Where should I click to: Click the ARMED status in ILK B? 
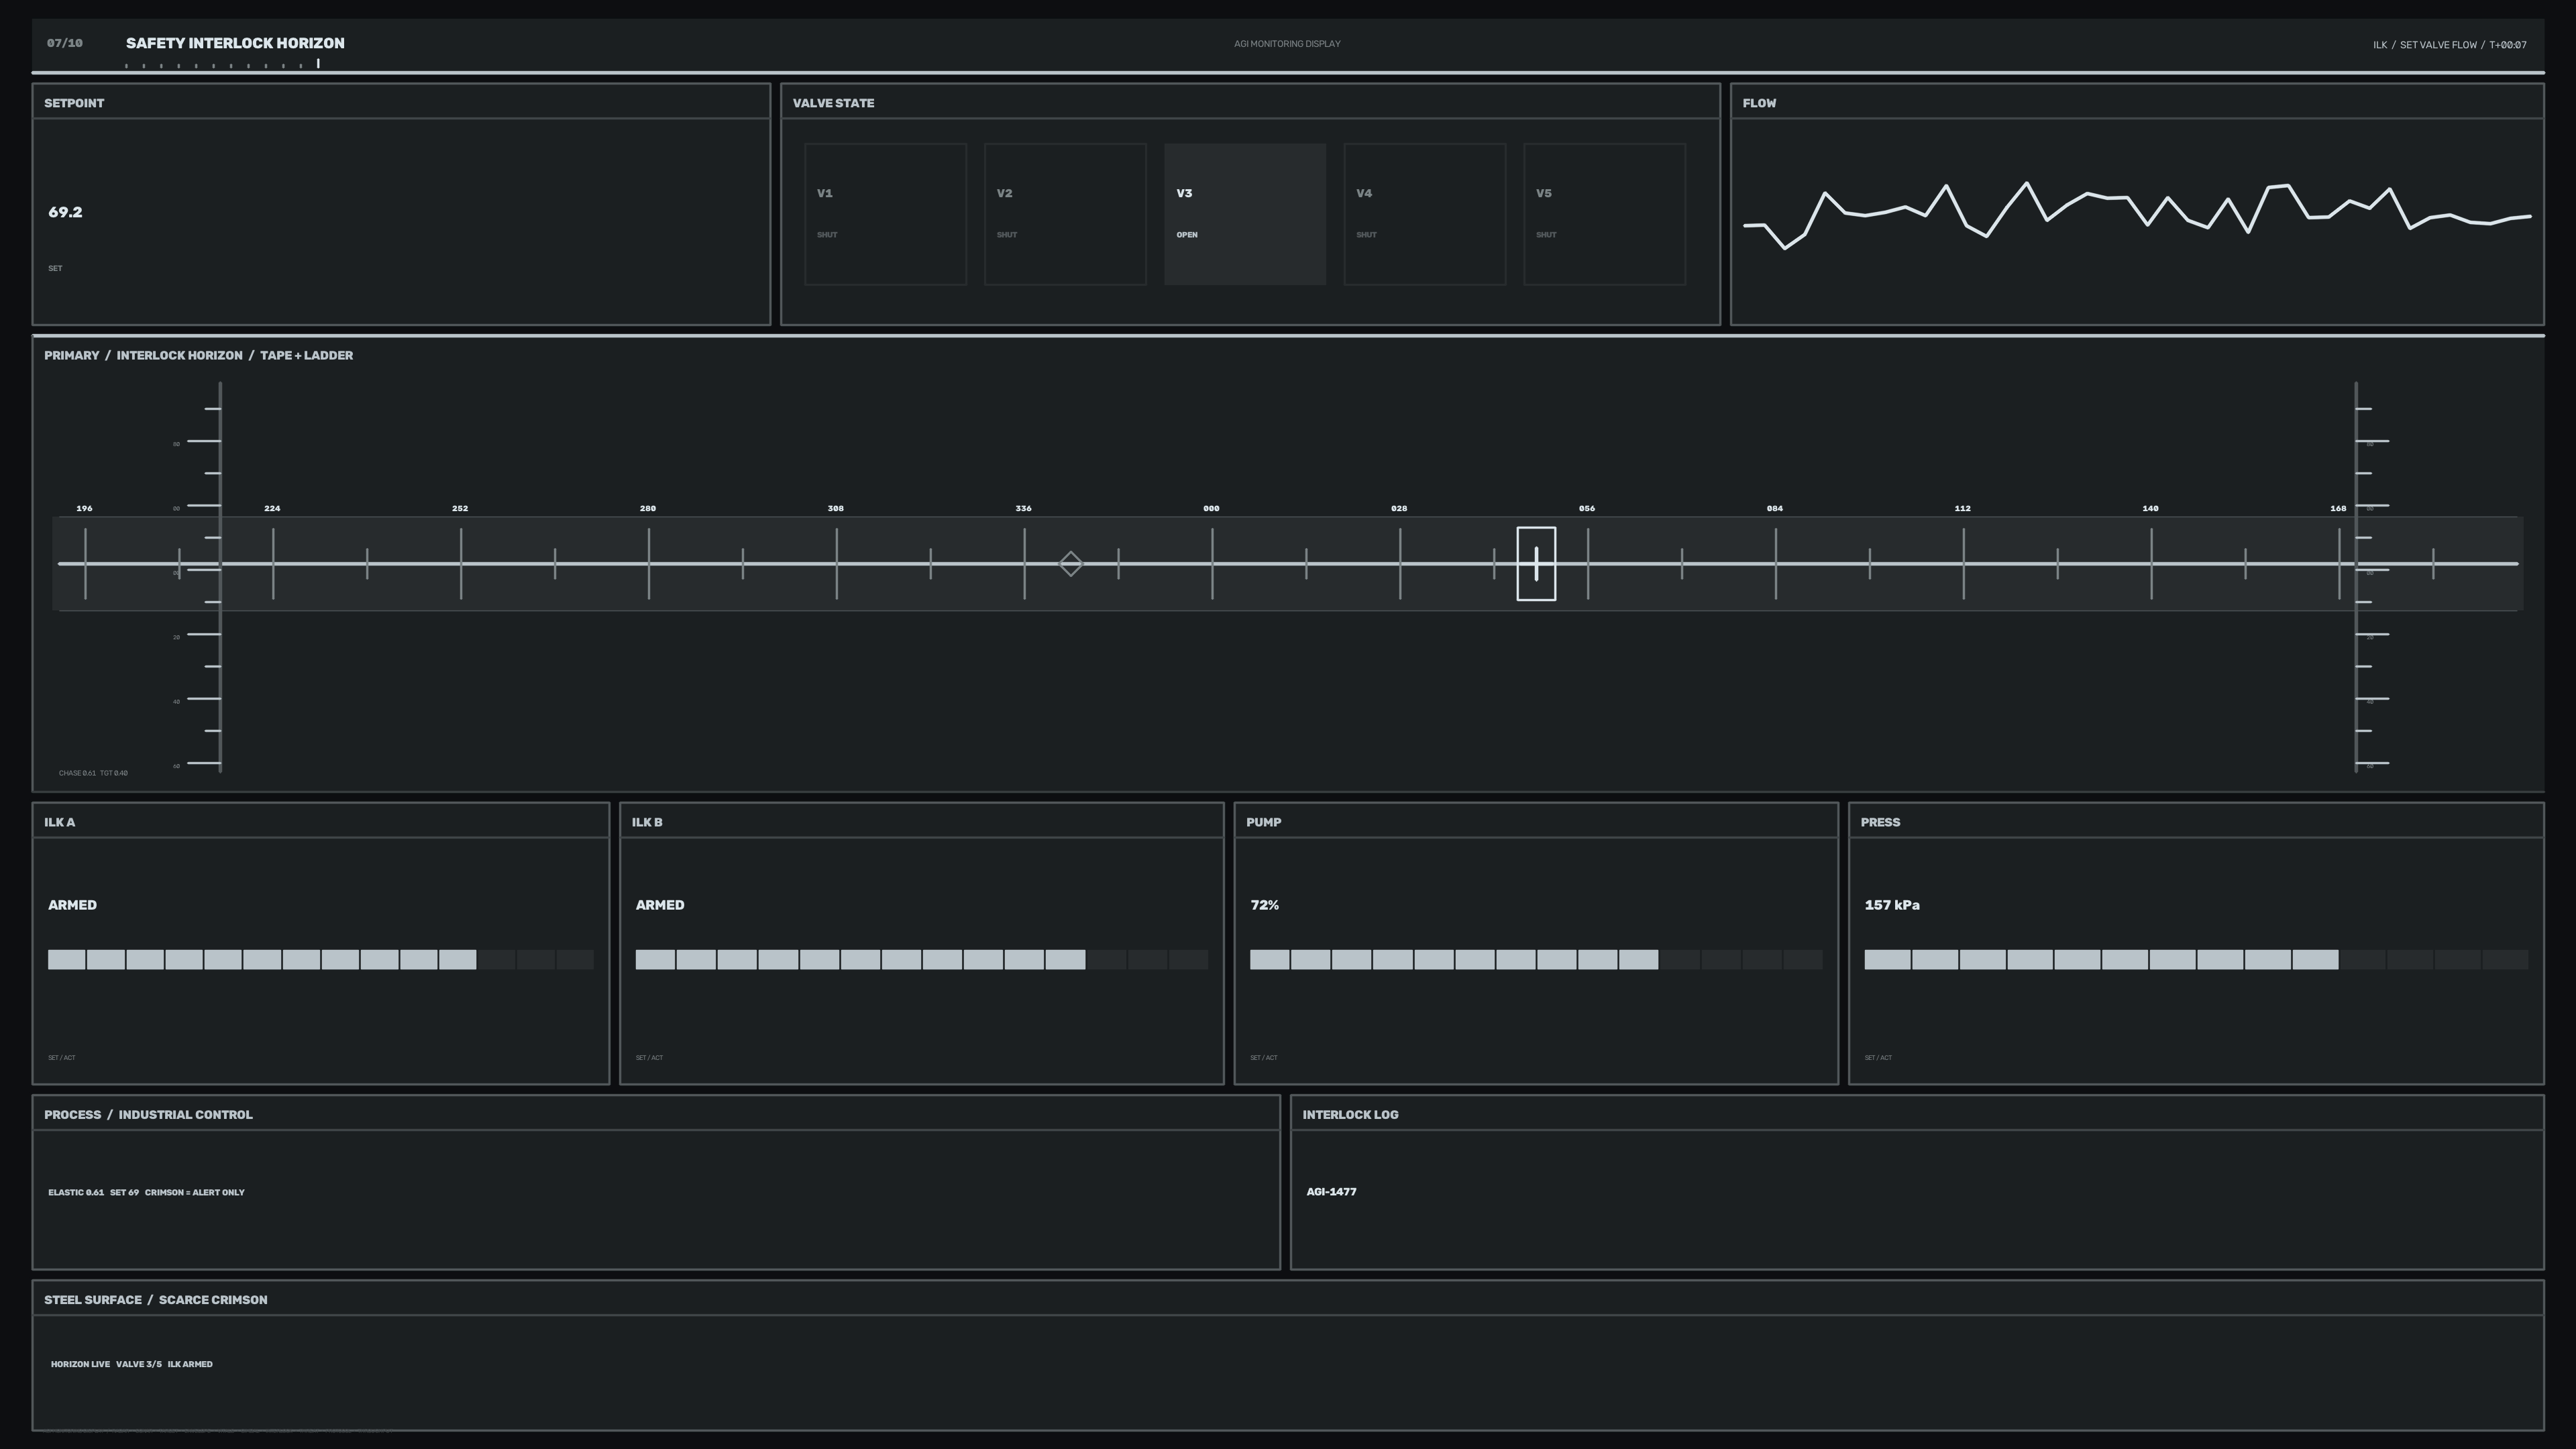coord(660,905)
